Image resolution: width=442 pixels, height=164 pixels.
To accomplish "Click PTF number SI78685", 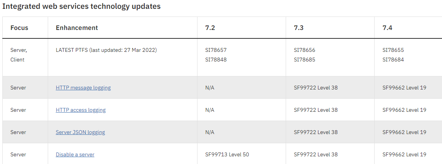I will 305,60.
